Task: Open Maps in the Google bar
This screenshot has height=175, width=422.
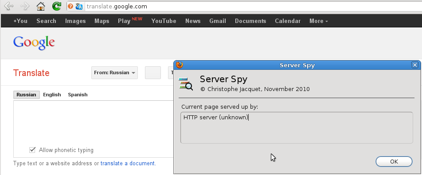Action: [x=102, y=21]
